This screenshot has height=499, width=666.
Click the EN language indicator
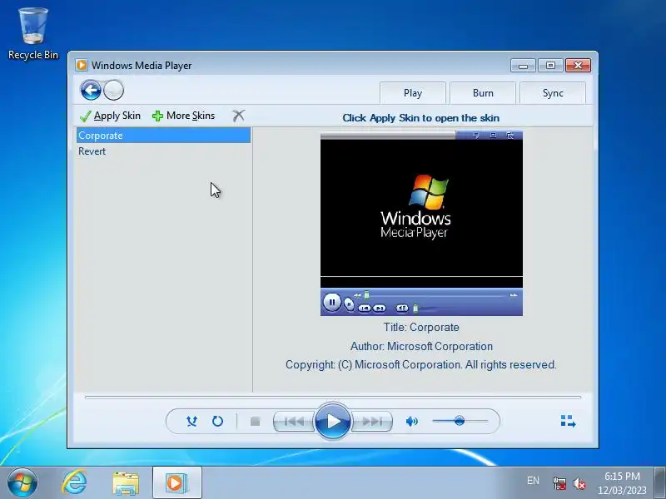pyautogui.click(x=533, y=481)
